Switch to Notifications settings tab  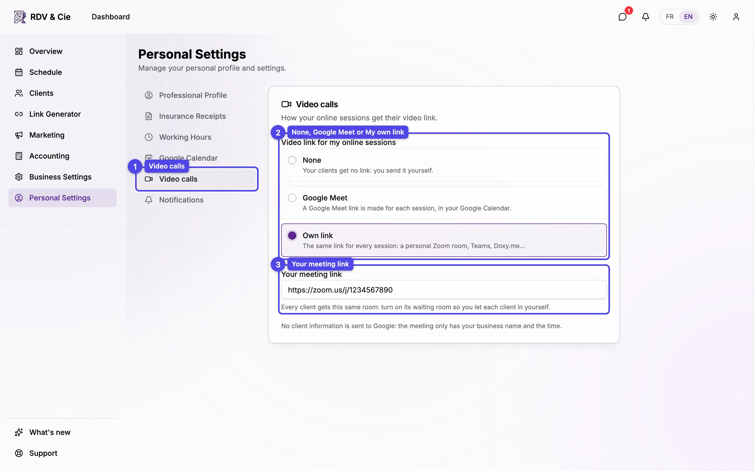(x=197, y=200)
